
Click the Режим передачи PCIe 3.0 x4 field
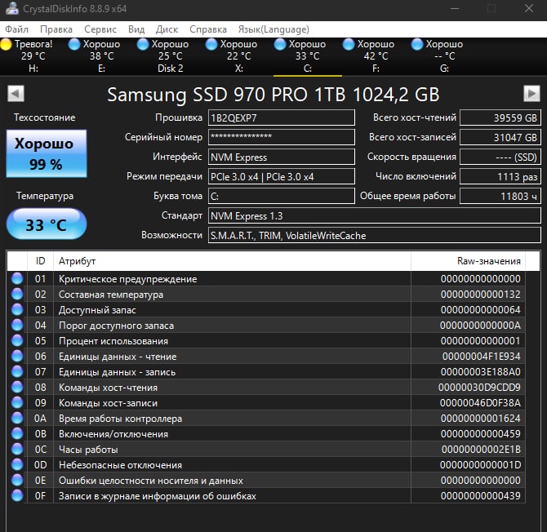coord(282,176)
